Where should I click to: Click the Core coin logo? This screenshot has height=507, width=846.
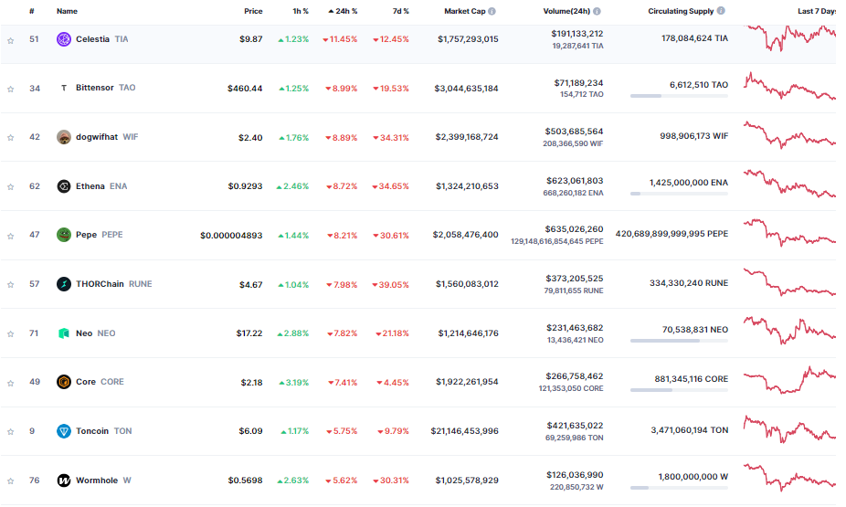64,382
